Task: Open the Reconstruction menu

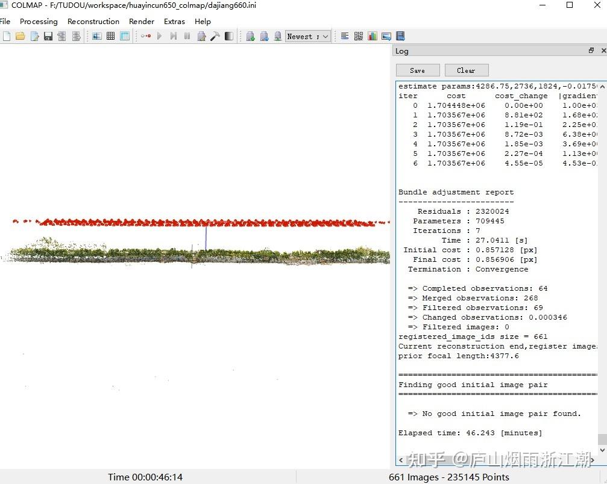Action: [x=93, y=21]
